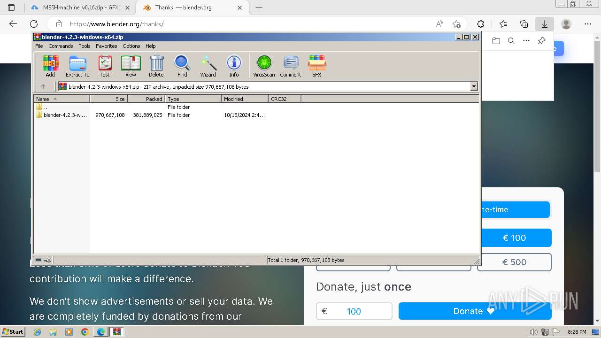
Task: Sort by Size column header
Action: tap(108, 99)
